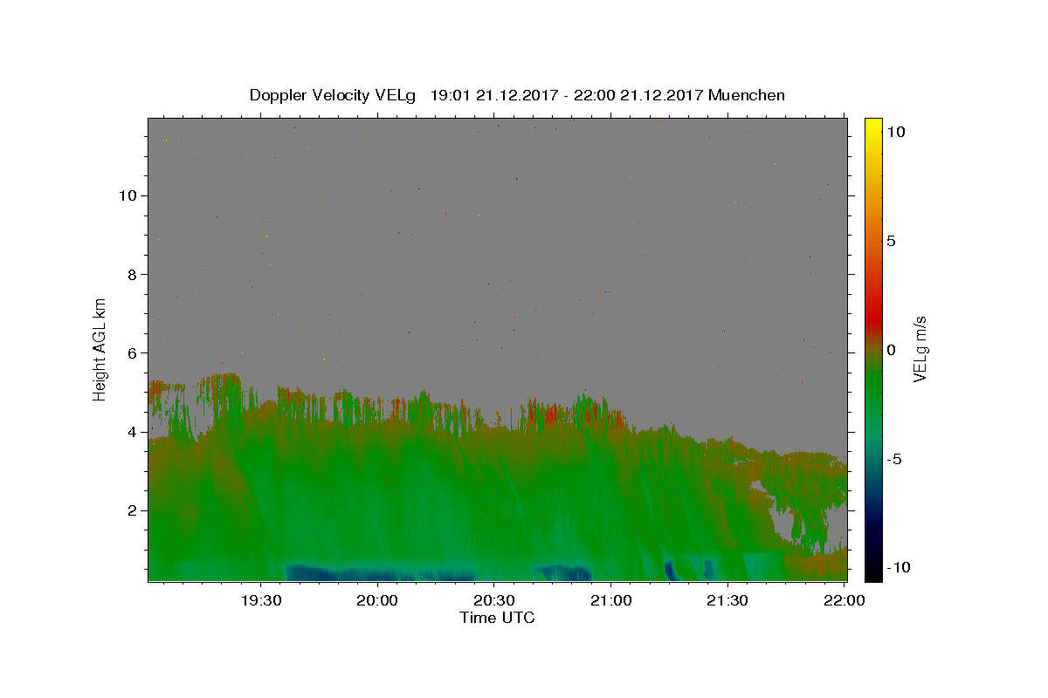
Task: Select the 20:00 time tick label
Action: tap(377, 600)
